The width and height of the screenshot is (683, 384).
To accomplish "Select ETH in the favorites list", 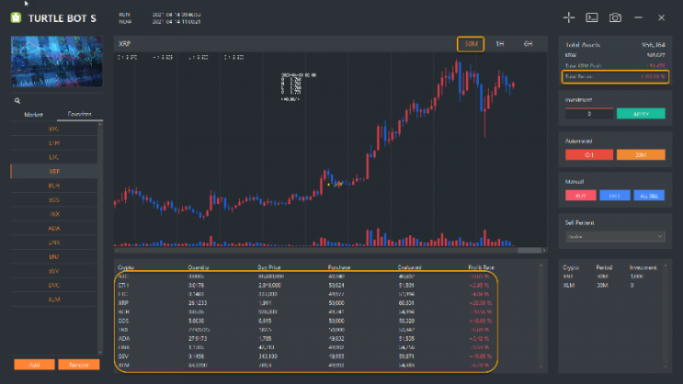I will [54, 142].
